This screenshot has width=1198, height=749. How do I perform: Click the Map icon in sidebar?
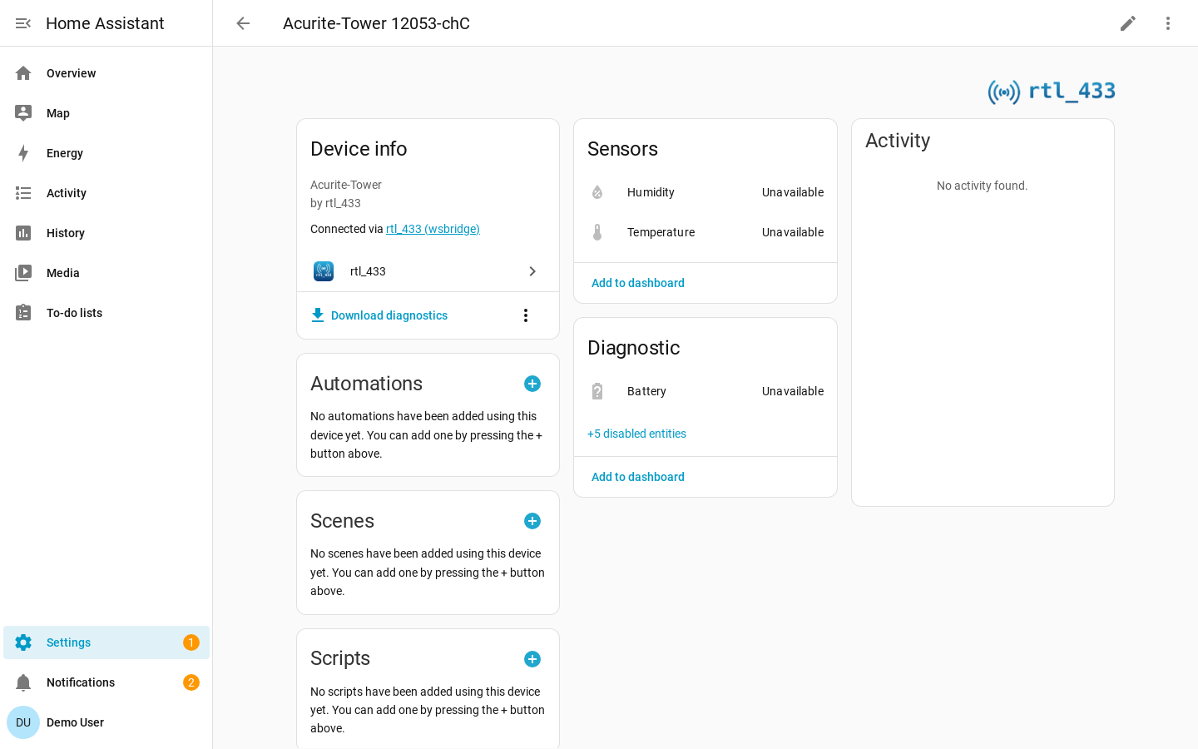pos(23,113)
